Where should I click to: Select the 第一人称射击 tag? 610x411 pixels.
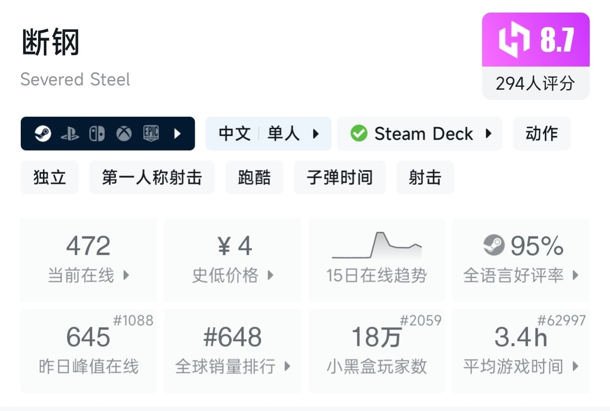[152, 178]
